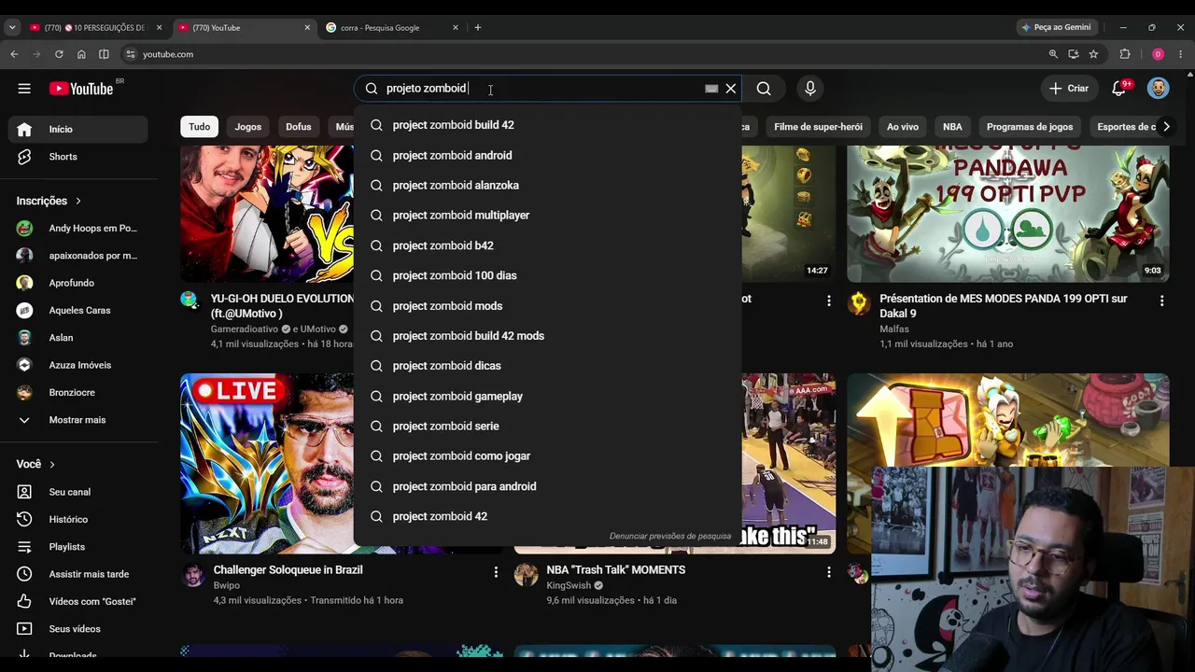Open Histórico in sidebar
This screenshot has height=672, width=1195.
point(77,519)
